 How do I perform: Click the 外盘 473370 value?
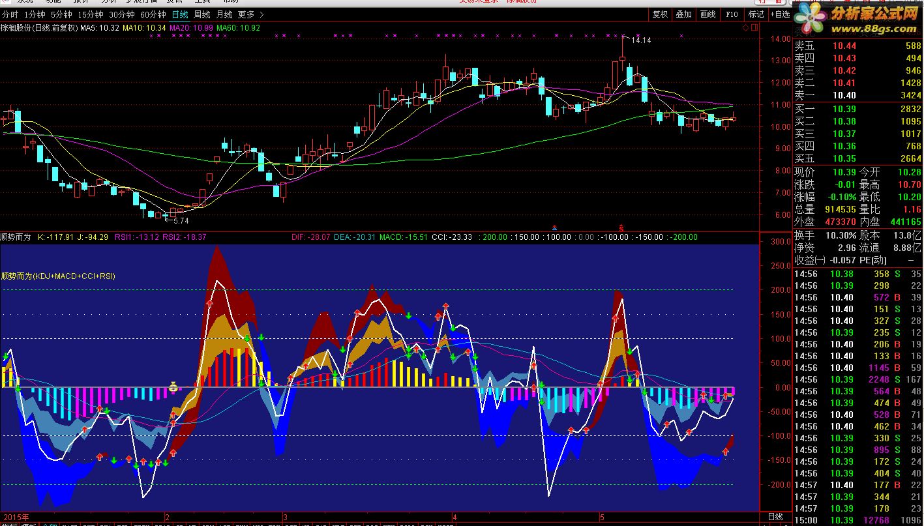[840, 222]
